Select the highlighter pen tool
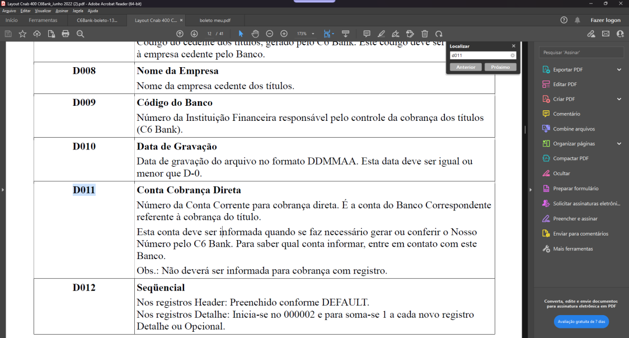The height and width of the screenshot is (338, 629). coord(381,34)
